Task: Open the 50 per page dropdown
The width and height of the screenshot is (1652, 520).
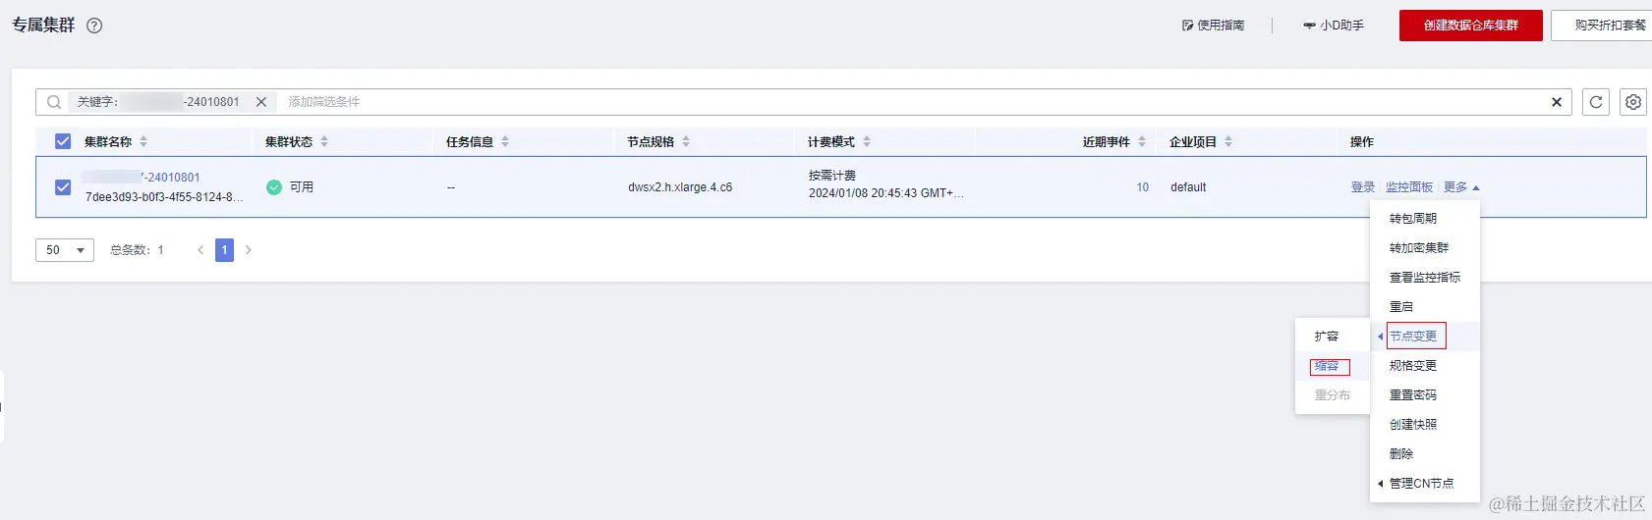Action: (x=65, y=250)
